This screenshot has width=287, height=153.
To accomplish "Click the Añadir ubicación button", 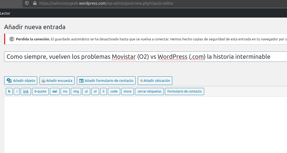I will [155, 80].
